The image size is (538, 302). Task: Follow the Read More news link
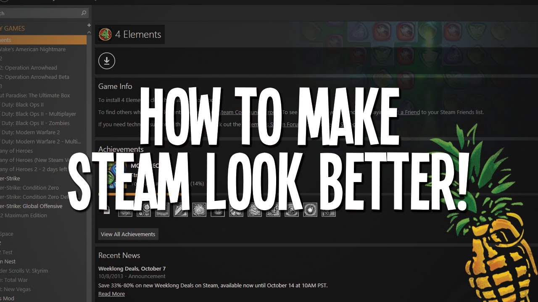111,294
